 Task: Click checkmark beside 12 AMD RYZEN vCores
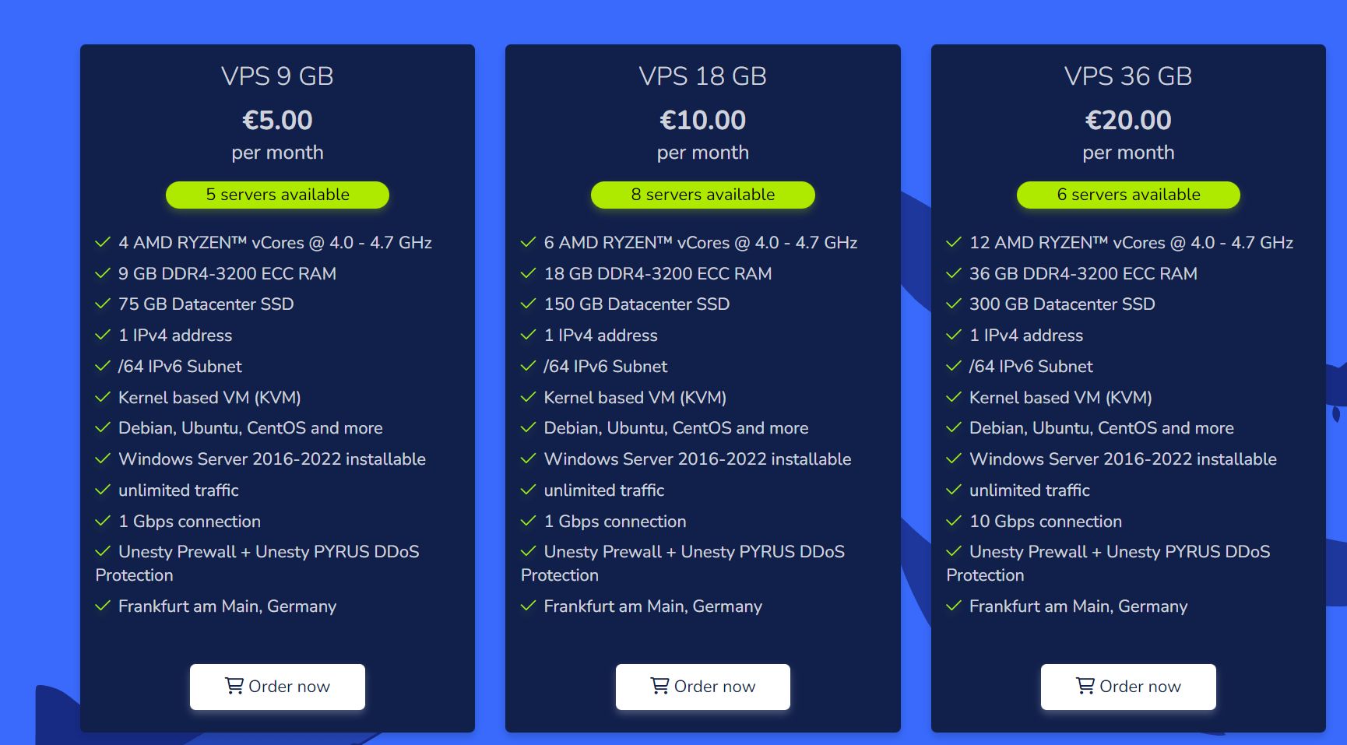pyautogui.click(x=954, y=242)
